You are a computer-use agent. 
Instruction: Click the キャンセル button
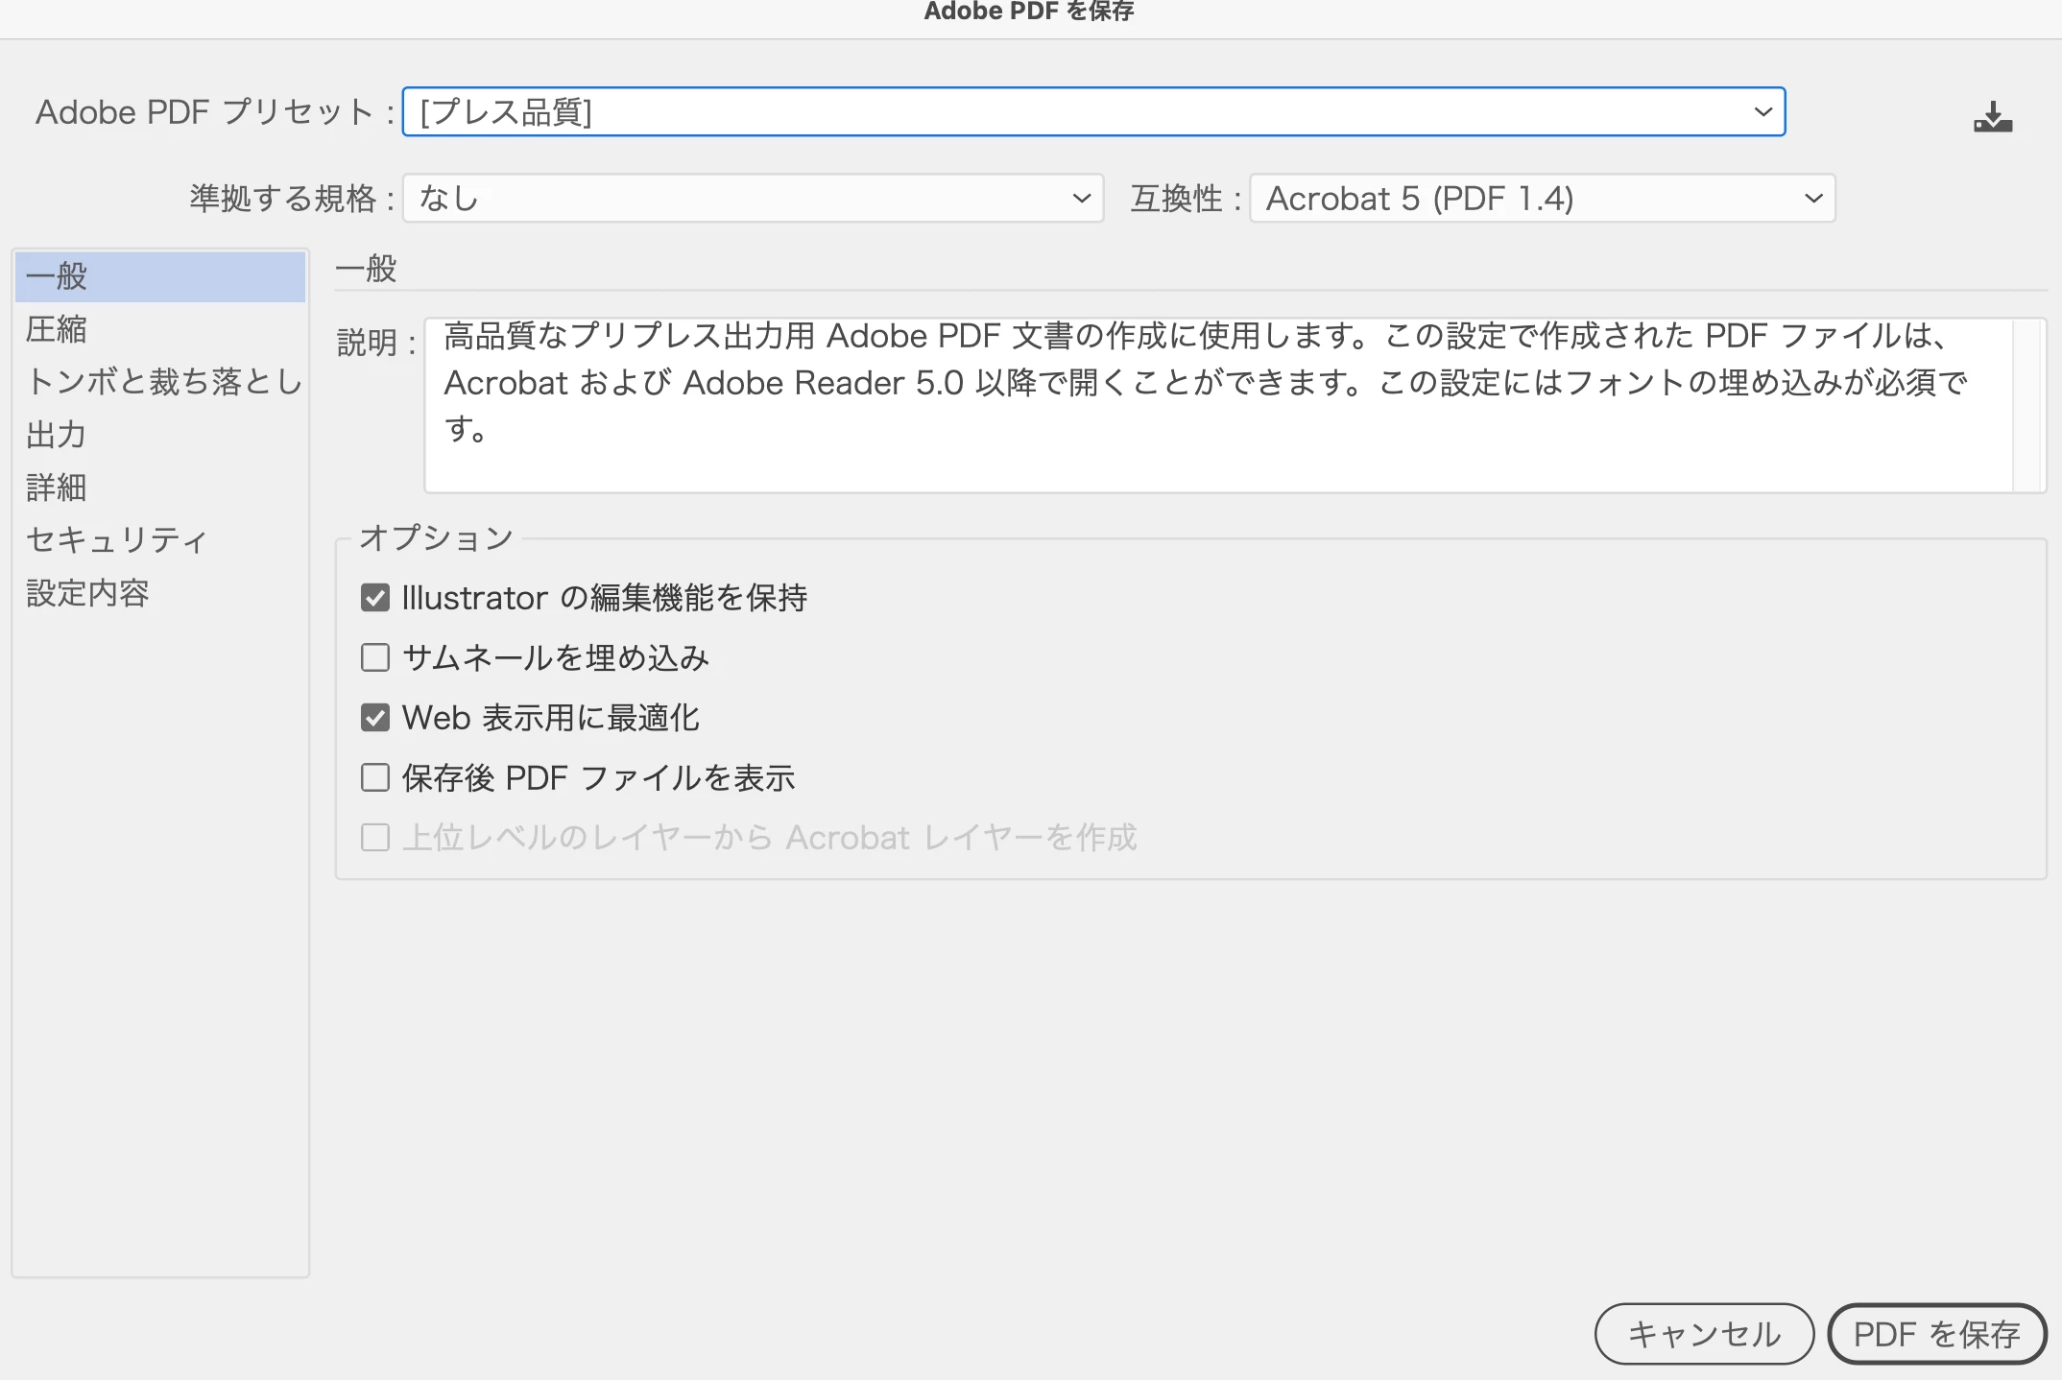pos(1704,1334)
